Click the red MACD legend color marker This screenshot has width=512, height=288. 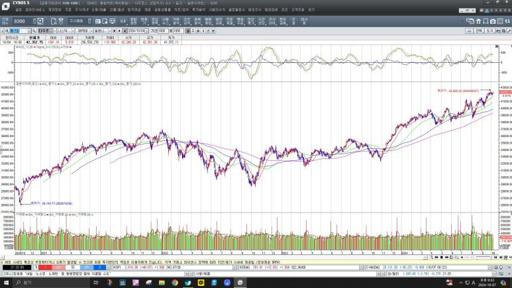(34, 48)
